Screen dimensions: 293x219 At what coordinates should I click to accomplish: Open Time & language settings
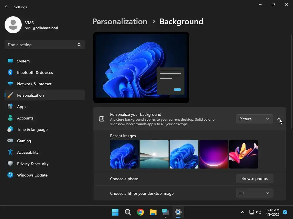pyautogui.click(x=45, y=129)
